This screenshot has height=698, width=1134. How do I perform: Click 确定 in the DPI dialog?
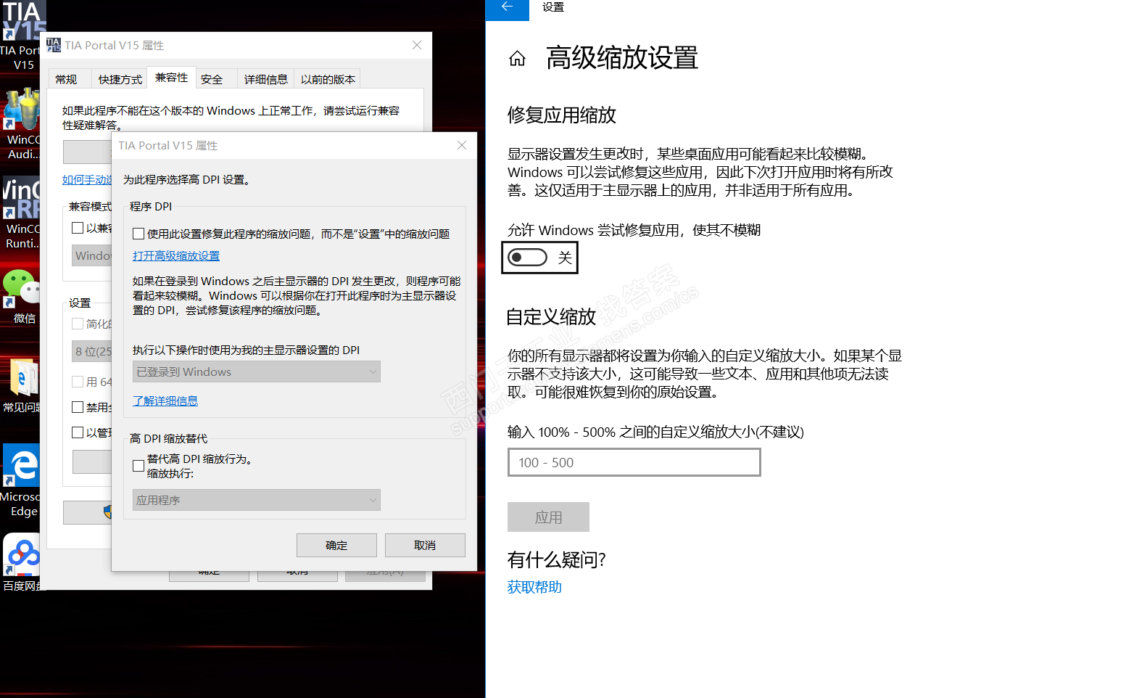click(x=336, y=546)
